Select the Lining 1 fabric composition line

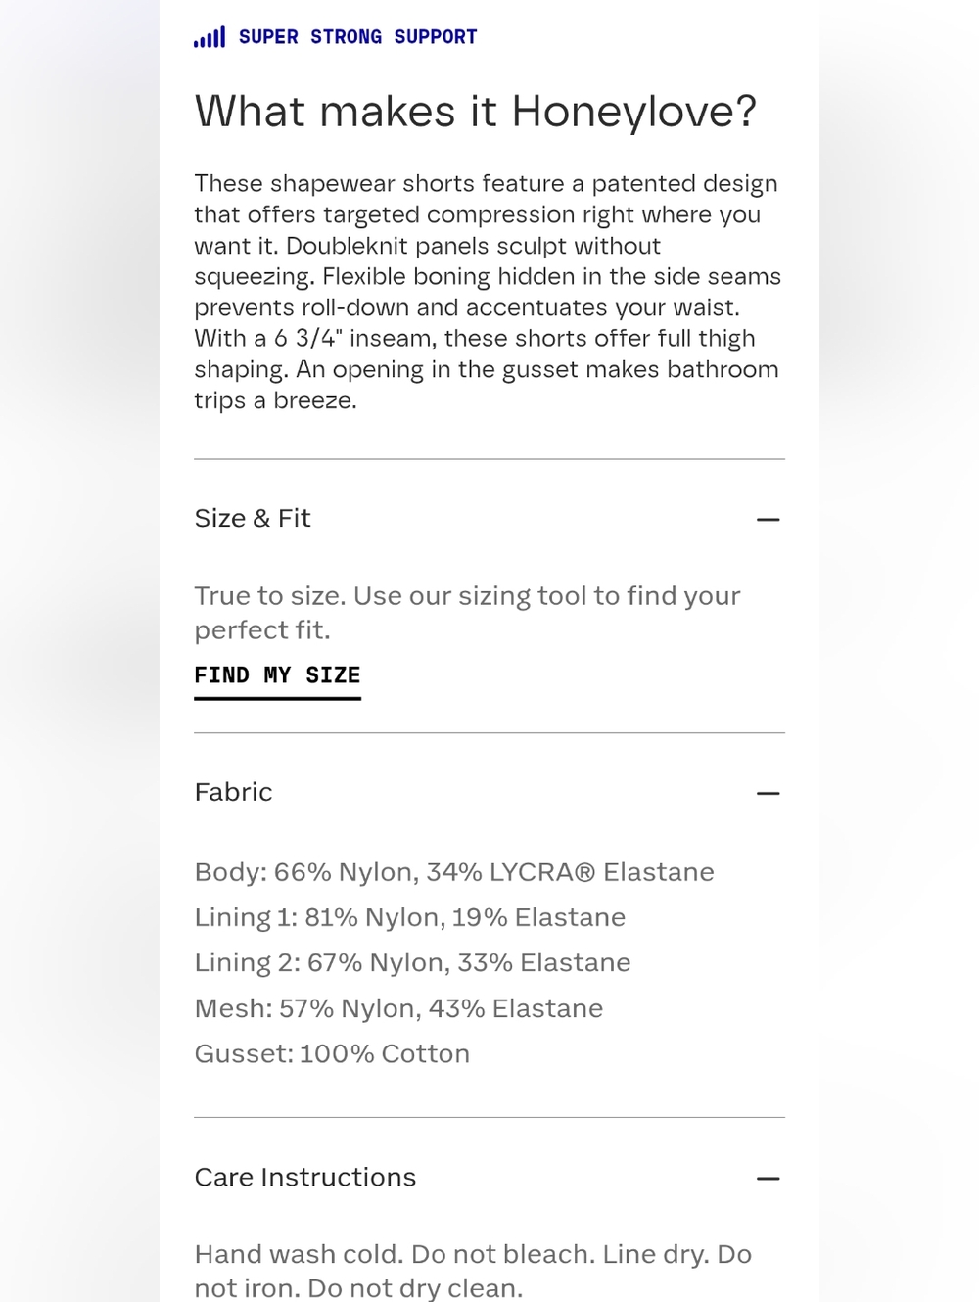pyautogui.click(x=409, y=917)
